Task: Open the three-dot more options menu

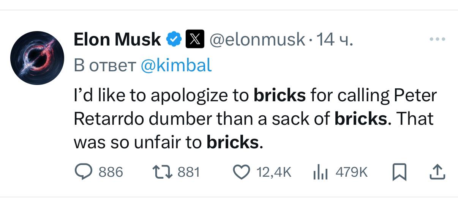Action: [x=437, y=39]
